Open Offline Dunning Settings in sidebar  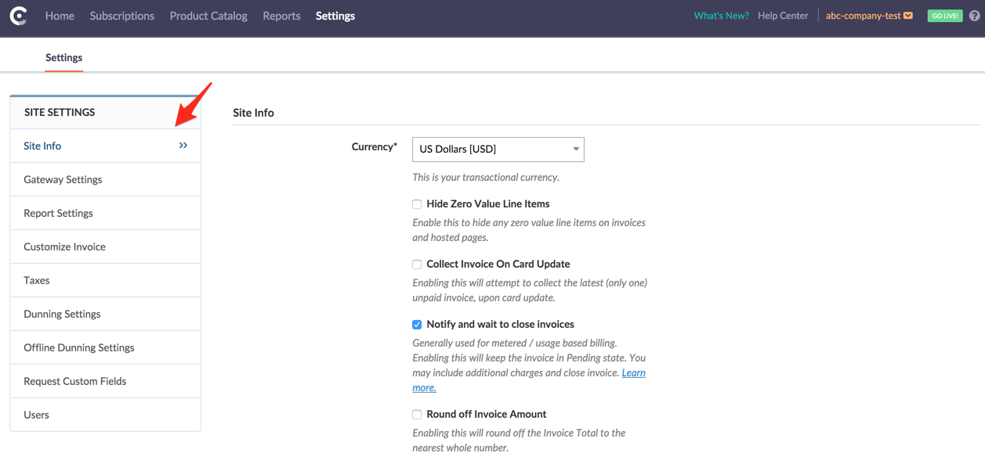point(105,347)
